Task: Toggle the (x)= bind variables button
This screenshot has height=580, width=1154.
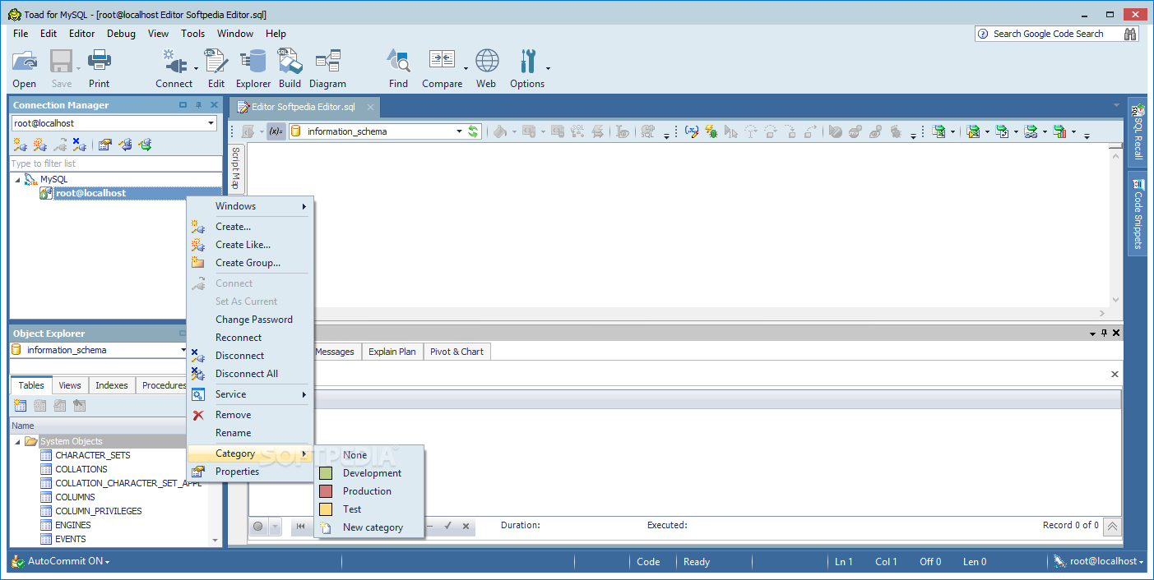Action: point(276,131)
